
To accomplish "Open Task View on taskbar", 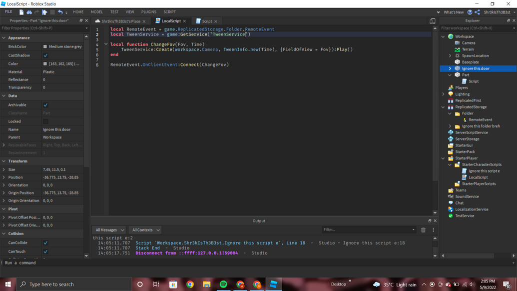I will (x=156, y=284).
